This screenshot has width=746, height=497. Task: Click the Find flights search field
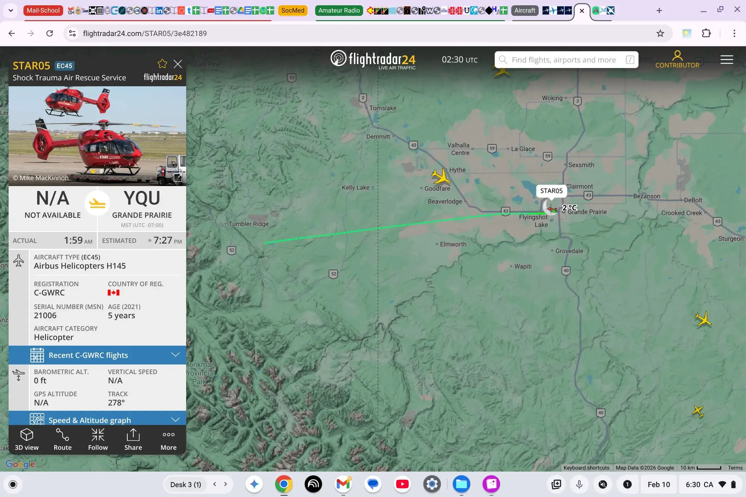563,60
